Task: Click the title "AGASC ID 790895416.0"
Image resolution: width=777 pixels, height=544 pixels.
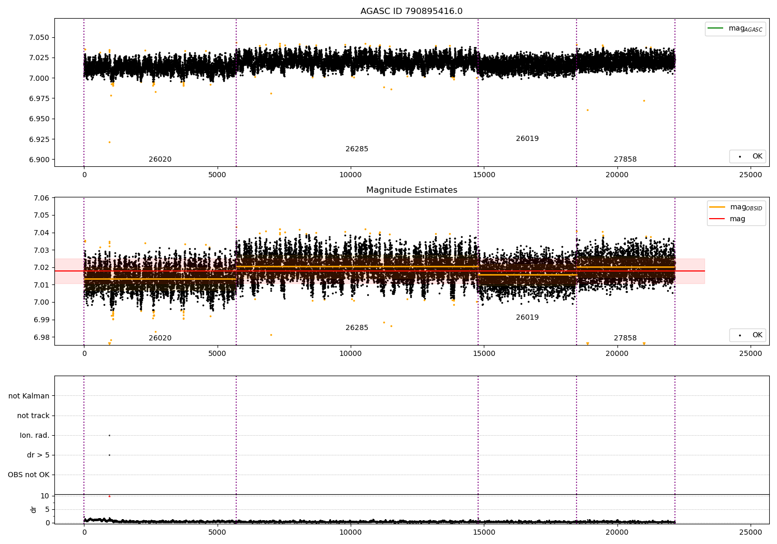Action: (x=411, y=11)
